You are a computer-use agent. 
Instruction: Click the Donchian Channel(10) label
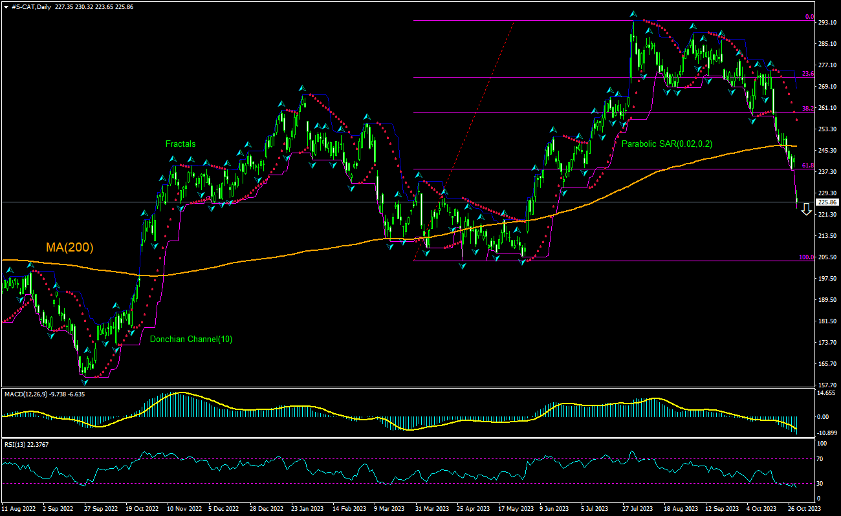(191, 338)
